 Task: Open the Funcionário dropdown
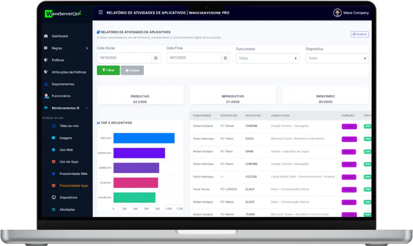coord(267,58)
